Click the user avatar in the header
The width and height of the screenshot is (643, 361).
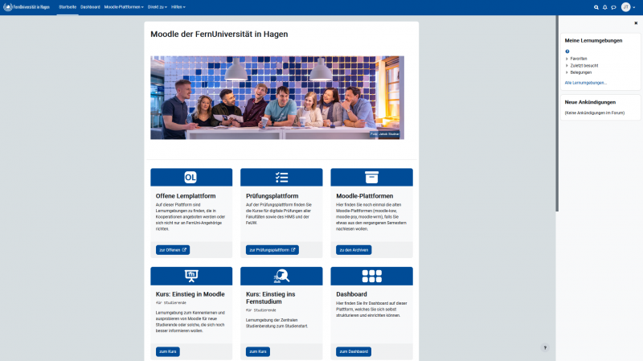[x=626, y=7]
